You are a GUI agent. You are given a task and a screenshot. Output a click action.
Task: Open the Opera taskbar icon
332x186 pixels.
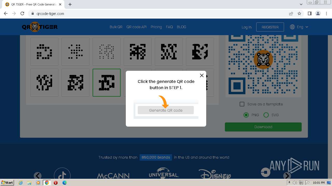click(56, 183)
